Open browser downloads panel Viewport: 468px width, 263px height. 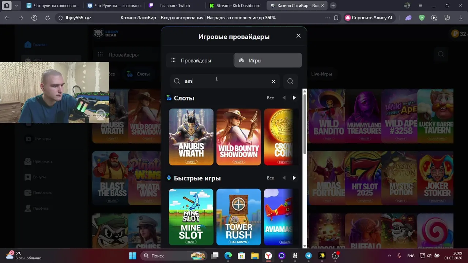coord(460,18)
